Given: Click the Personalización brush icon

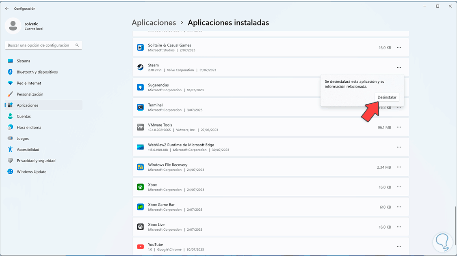Looking at the screenshot, I should tap(10, 94).
